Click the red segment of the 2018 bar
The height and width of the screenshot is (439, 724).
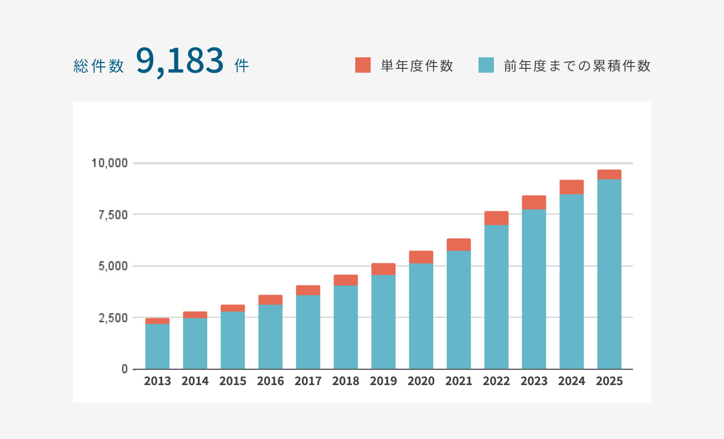(x=346, y=280)
